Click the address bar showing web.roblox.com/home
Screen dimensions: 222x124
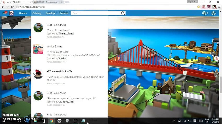(106, 7)
